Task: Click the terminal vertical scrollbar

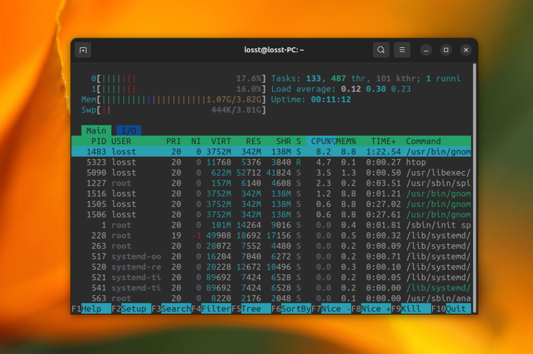Action: pyautogui.click(x=475, y=188)
